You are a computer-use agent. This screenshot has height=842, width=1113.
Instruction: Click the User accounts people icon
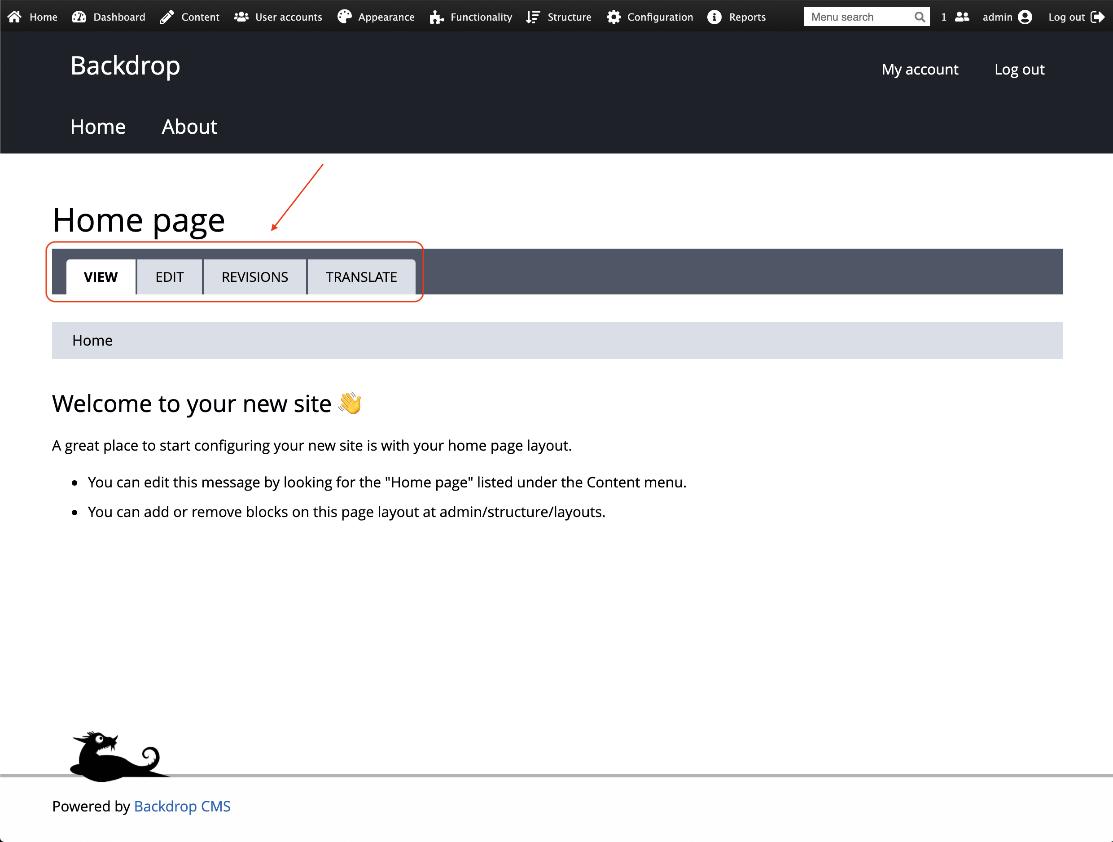pos(241,16)
